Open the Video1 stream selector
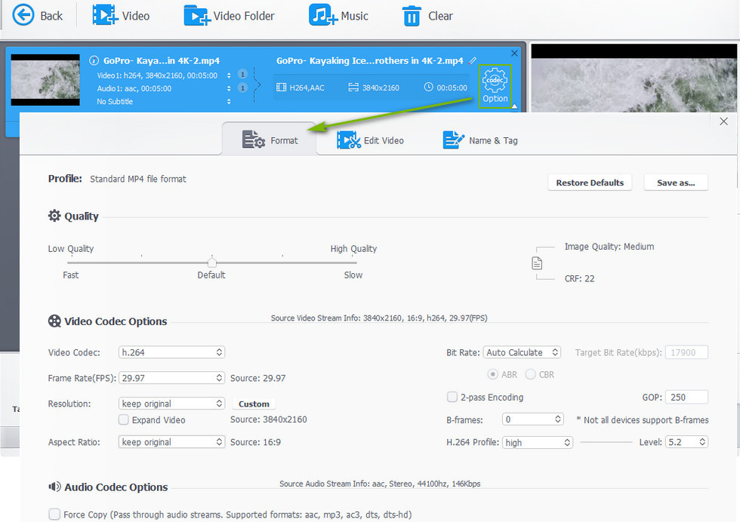Screen dimensions: 740x522 click(x=229, y=75)
